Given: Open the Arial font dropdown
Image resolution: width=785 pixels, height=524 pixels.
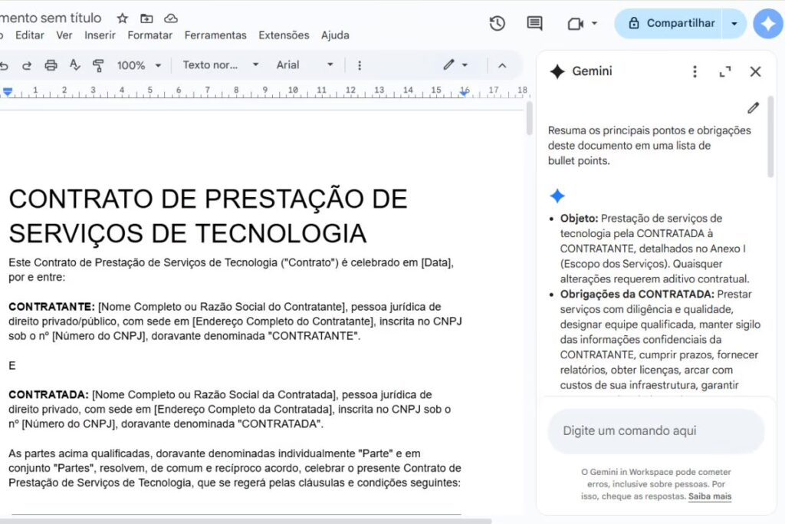Looking at the screenshot, I should pyautogui.click(x=305, y=64).
